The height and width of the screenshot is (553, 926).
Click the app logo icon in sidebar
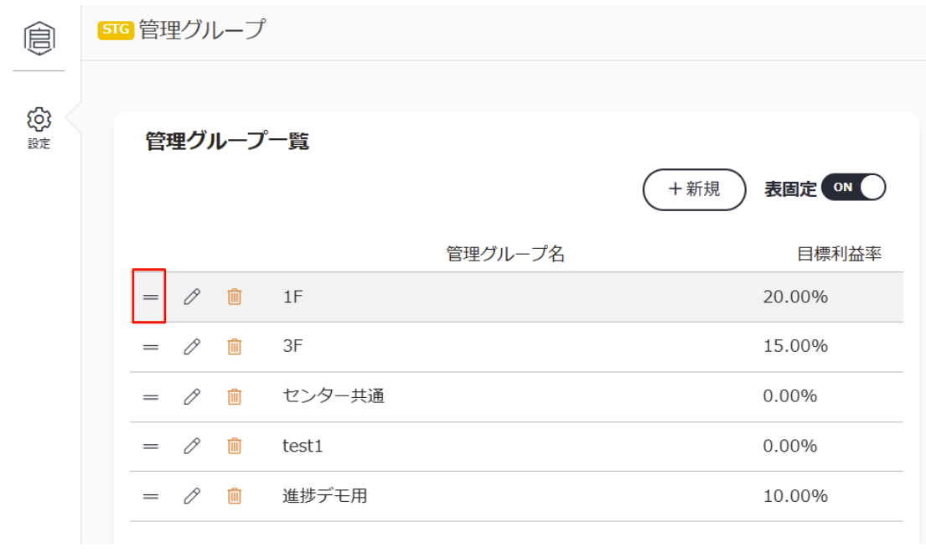pos(39,39)
